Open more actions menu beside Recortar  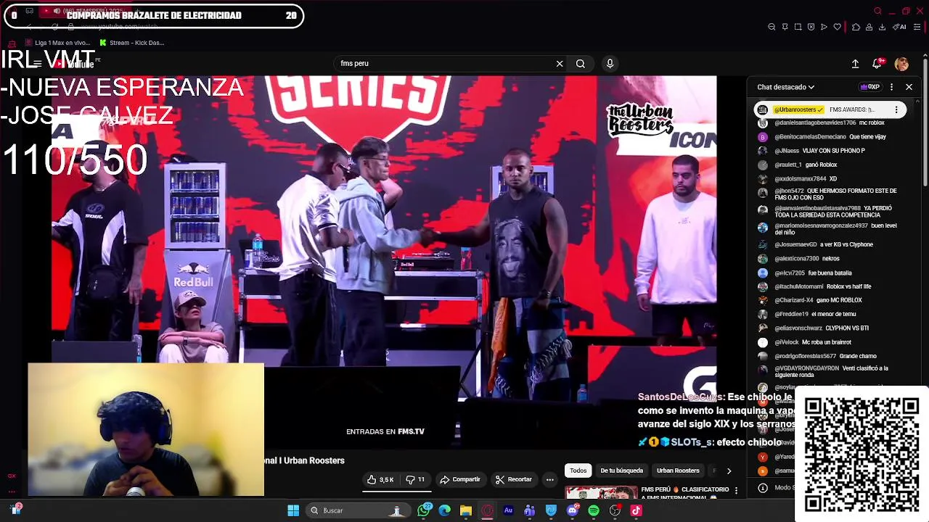click(x=549, y=479)
